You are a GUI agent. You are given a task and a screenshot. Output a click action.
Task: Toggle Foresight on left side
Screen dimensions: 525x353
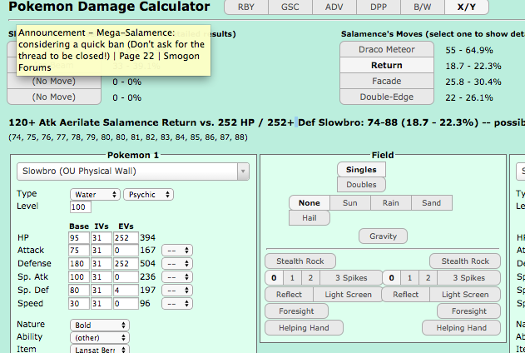pos(297,311)
